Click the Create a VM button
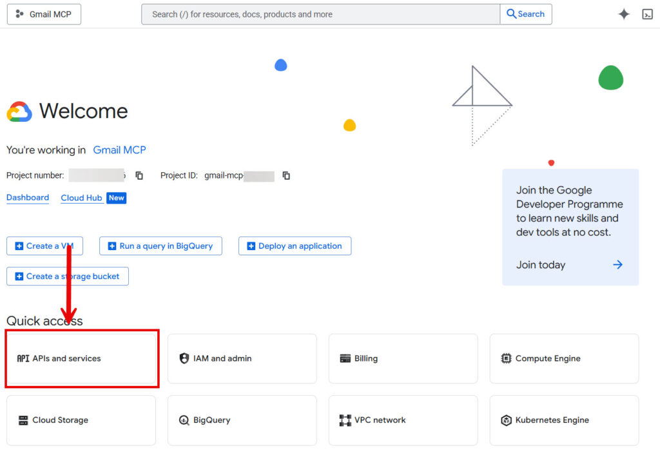 (x=44, y=246)
